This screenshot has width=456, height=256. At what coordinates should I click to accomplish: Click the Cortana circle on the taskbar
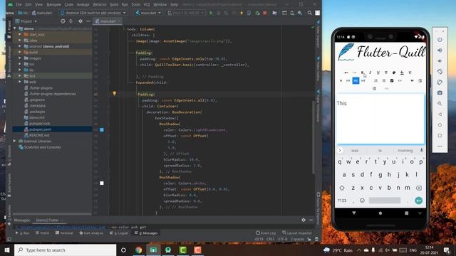pyautogui.click(x=123, y=250)
